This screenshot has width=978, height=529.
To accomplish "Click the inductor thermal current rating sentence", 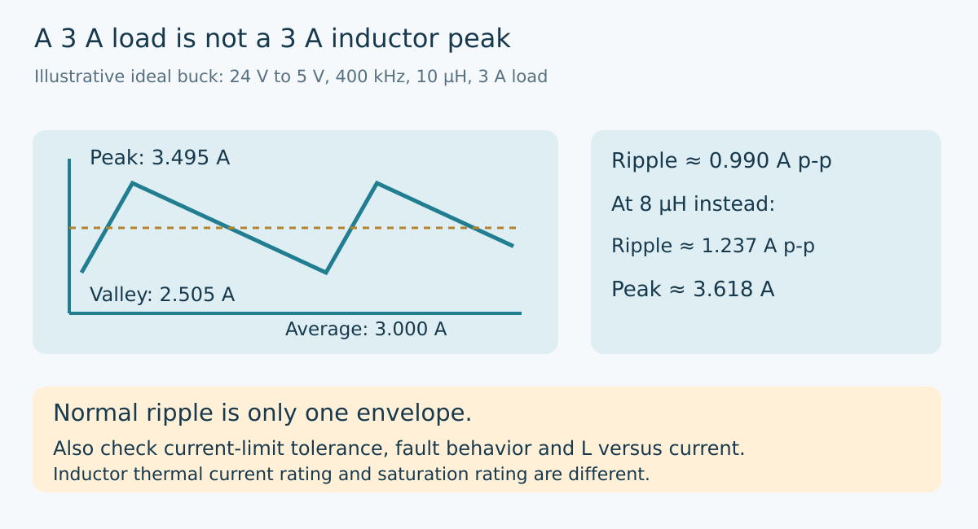I will click(351, 474).
